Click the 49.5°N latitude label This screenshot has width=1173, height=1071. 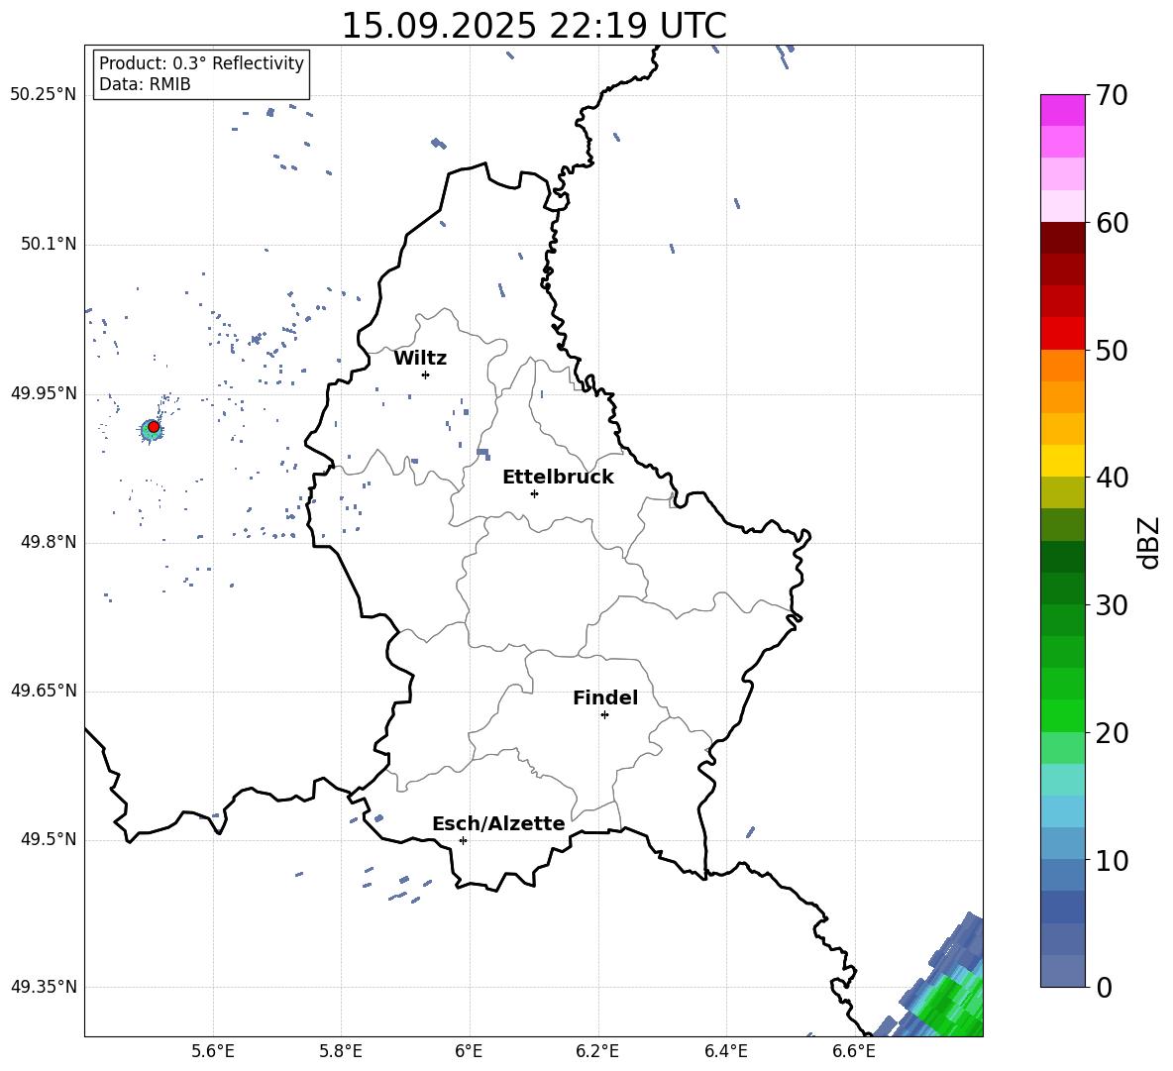click(x=49, y=839)
